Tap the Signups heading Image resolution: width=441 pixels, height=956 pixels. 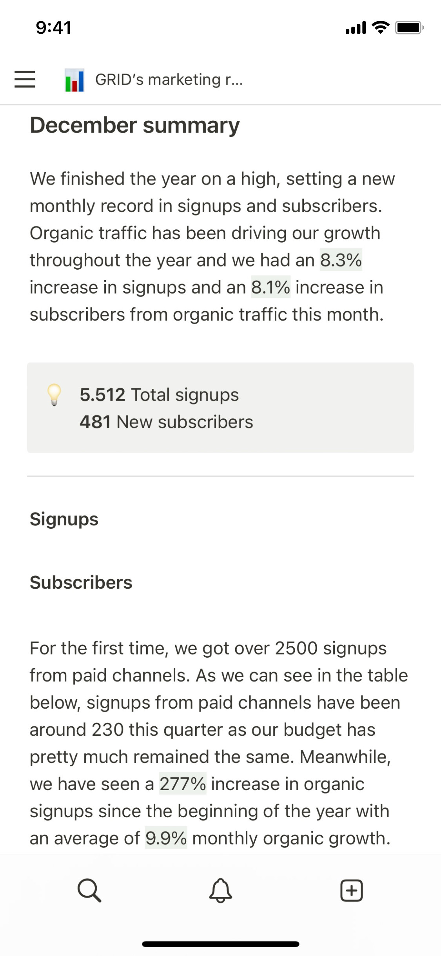(x=64, y=519)
